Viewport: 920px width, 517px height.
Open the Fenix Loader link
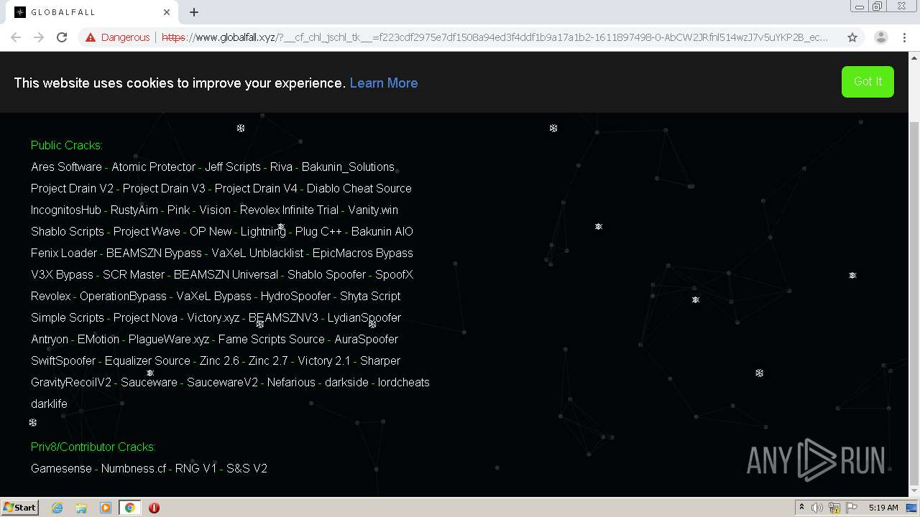click(64, 253)
